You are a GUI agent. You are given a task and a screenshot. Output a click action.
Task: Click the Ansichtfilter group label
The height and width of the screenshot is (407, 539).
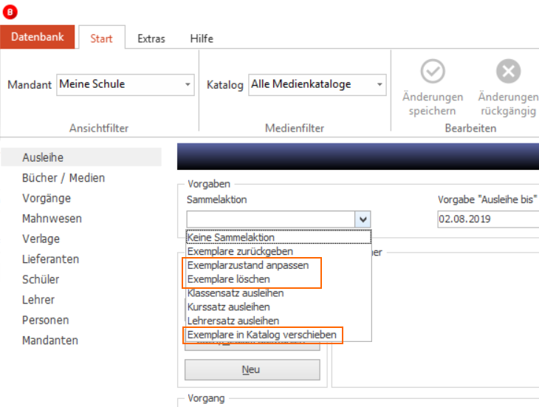(x=99, y=129)
